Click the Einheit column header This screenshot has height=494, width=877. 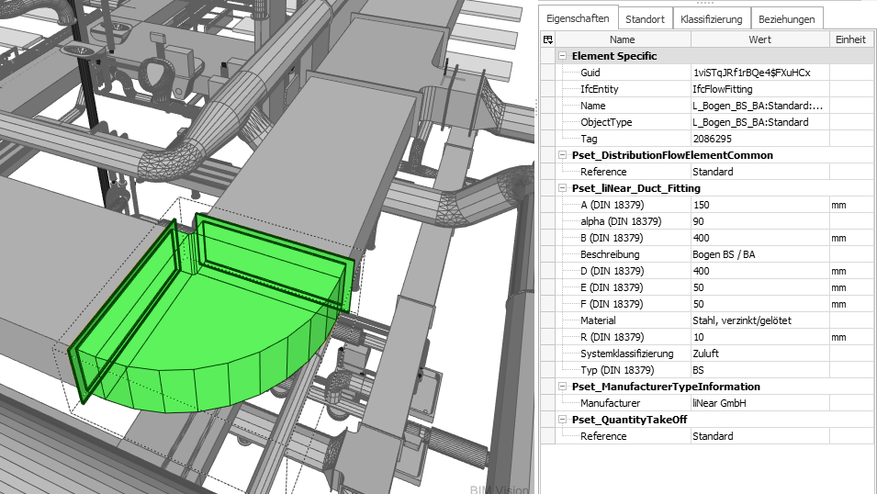(x=850, y=39)
